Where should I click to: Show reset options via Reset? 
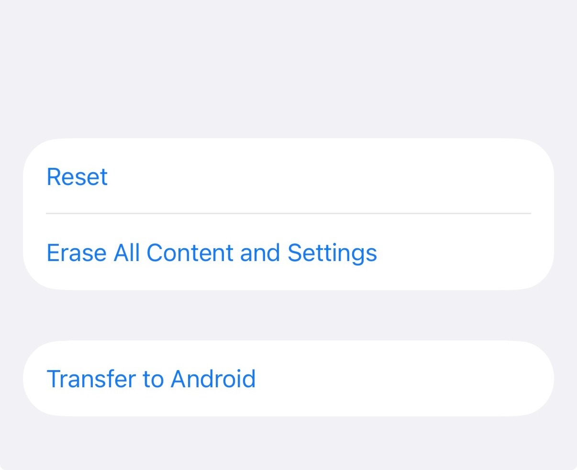(x=77, y=177)
